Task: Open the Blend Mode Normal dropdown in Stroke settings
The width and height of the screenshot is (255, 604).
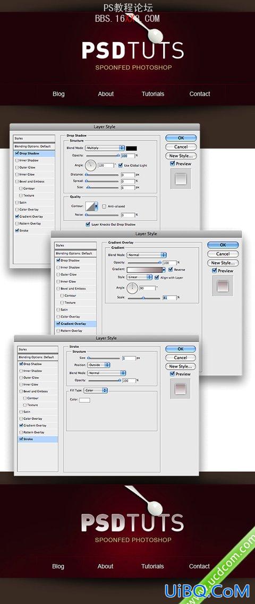Action: (x=106, y=373)
